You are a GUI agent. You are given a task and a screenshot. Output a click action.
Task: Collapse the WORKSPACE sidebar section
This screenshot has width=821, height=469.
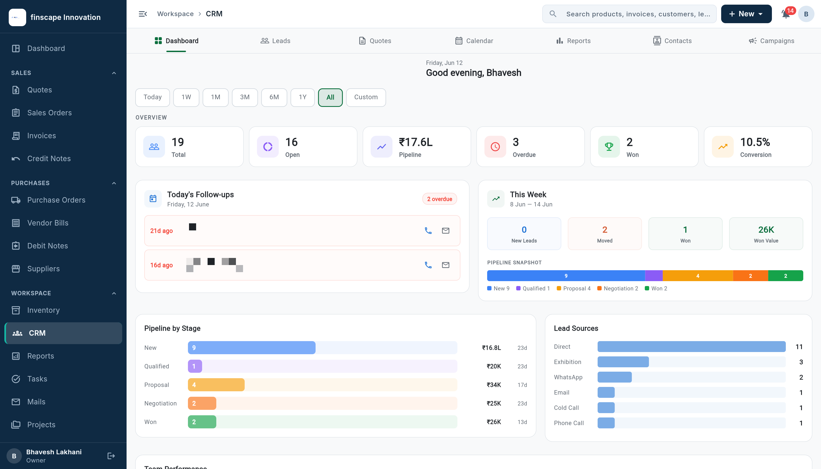tap(114, 293)
